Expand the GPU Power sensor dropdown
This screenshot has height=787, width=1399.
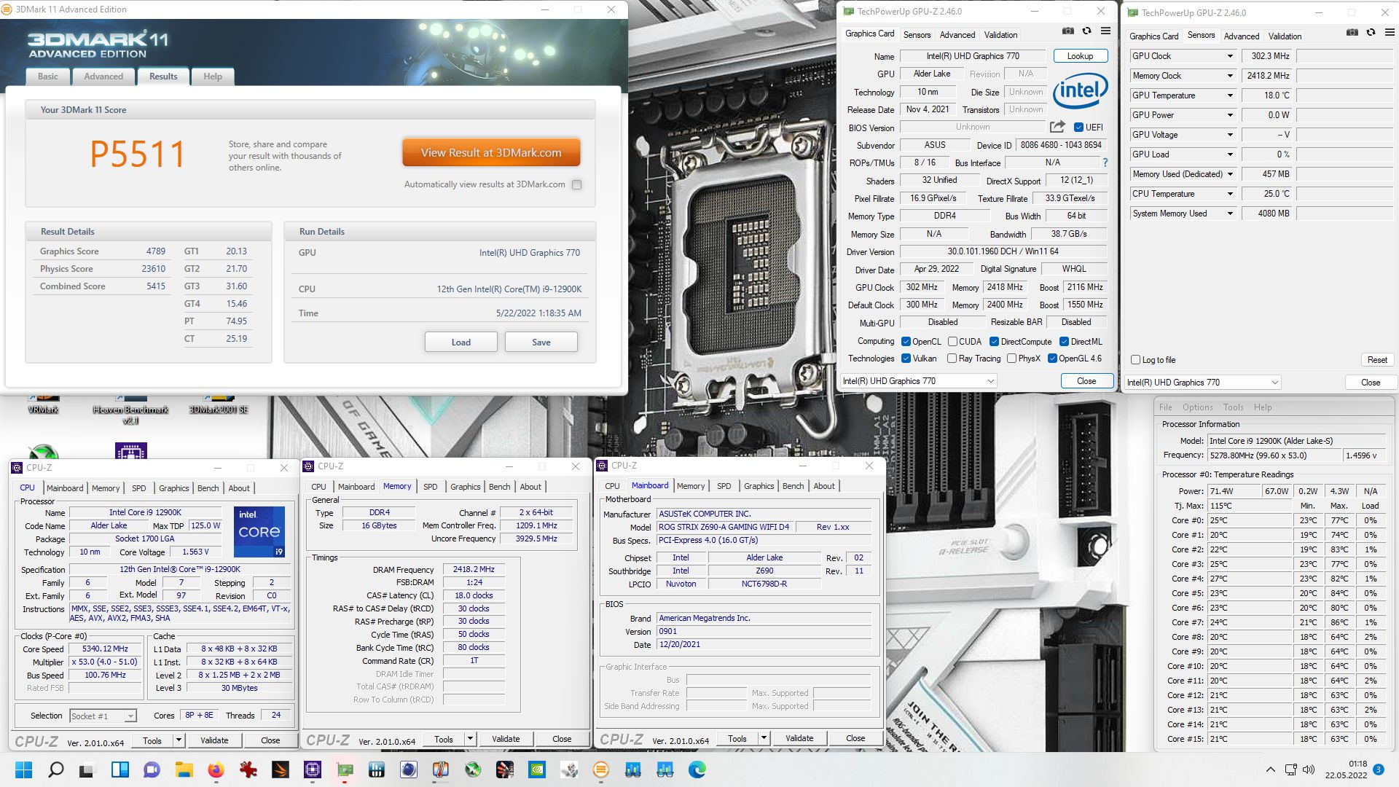[x=1230, y=115]
